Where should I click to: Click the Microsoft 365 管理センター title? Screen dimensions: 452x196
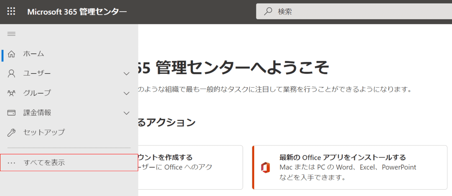[77, 12]
